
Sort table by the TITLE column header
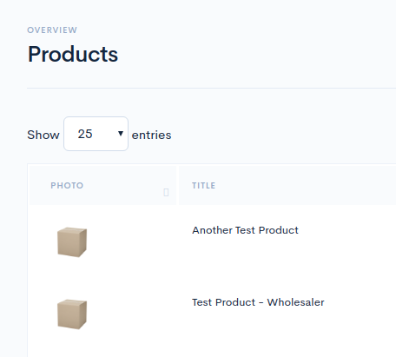[x=204, y=185]
